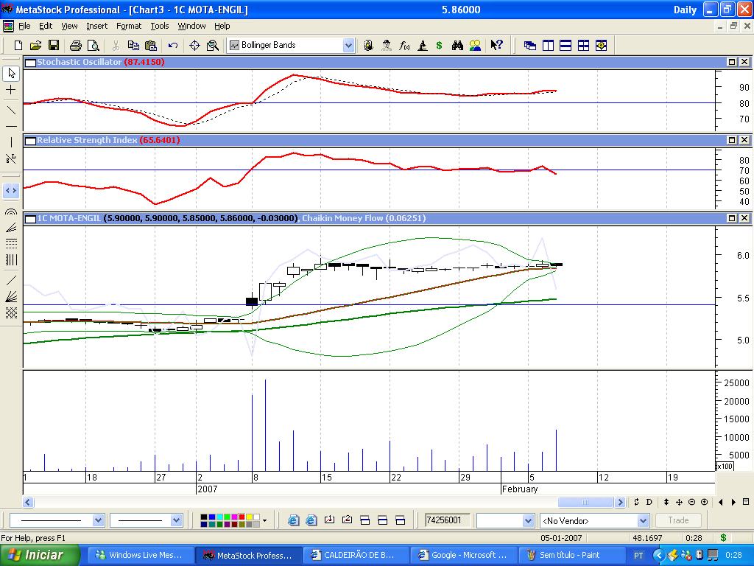This screenshot has height=566, width=754.
Task: Open the color palette dropdown arrow
Action: pyautogui.click(x=264, y=521)
